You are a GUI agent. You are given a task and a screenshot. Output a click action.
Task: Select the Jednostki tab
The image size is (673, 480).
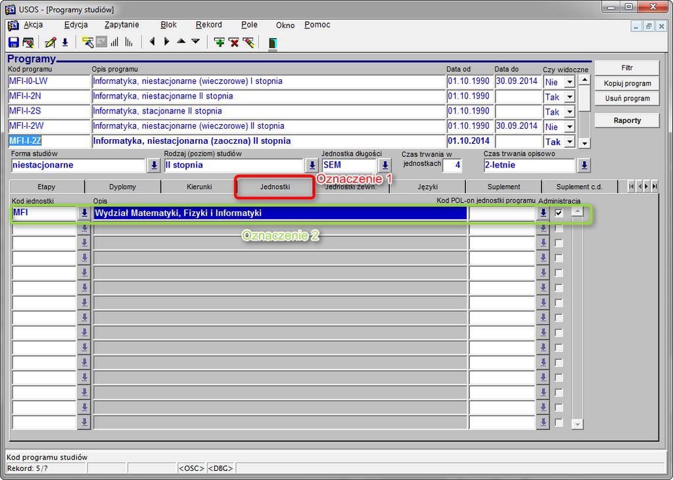point(275,187)
